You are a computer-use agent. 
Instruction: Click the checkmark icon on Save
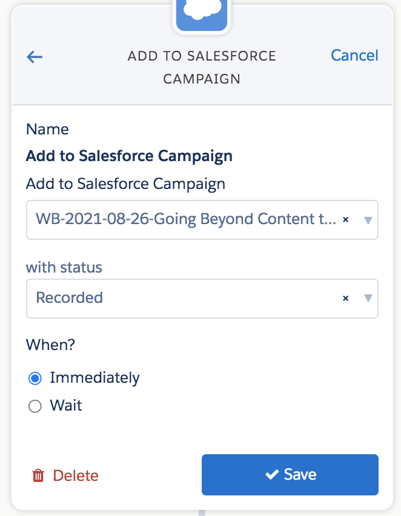272,475
